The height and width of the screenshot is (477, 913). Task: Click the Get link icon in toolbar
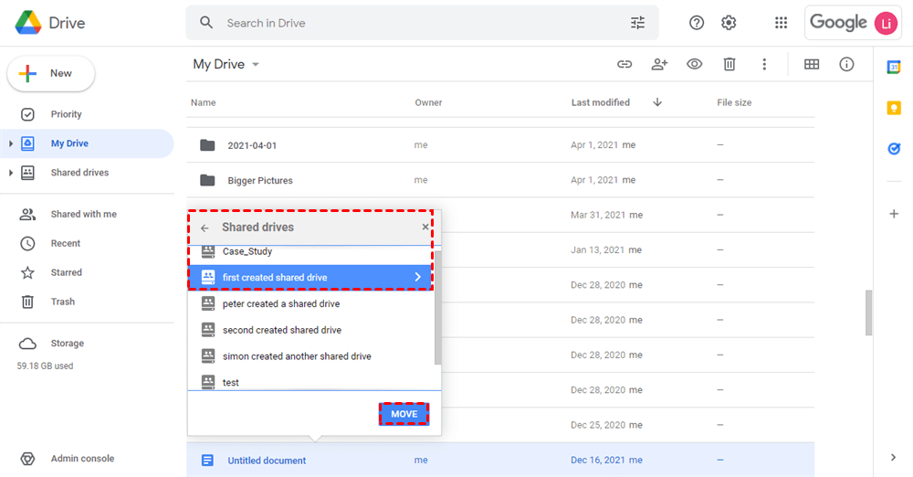pyautogui.click(x=624, y=64)
